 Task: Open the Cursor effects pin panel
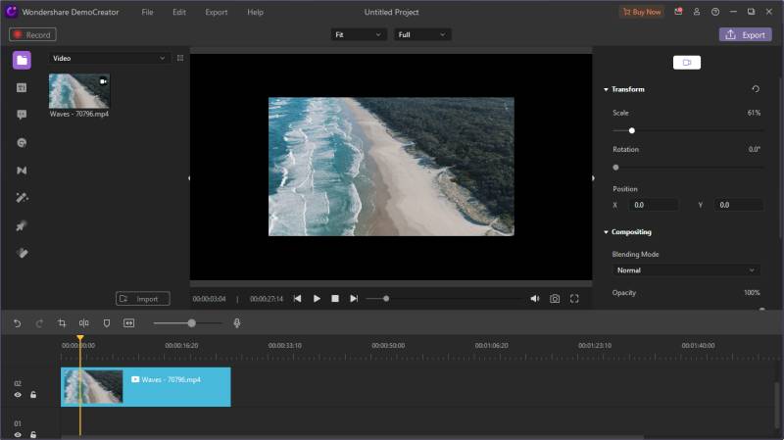tap(22, 226)
